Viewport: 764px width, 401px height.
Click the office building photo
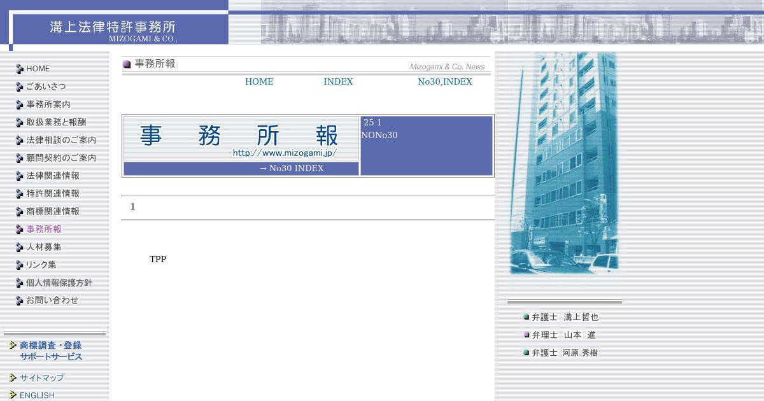tap(563, 164)
